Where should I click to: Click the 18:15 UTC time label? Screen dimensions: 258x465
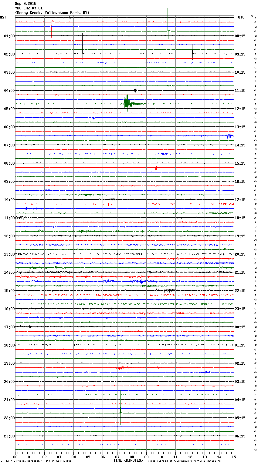240,218
